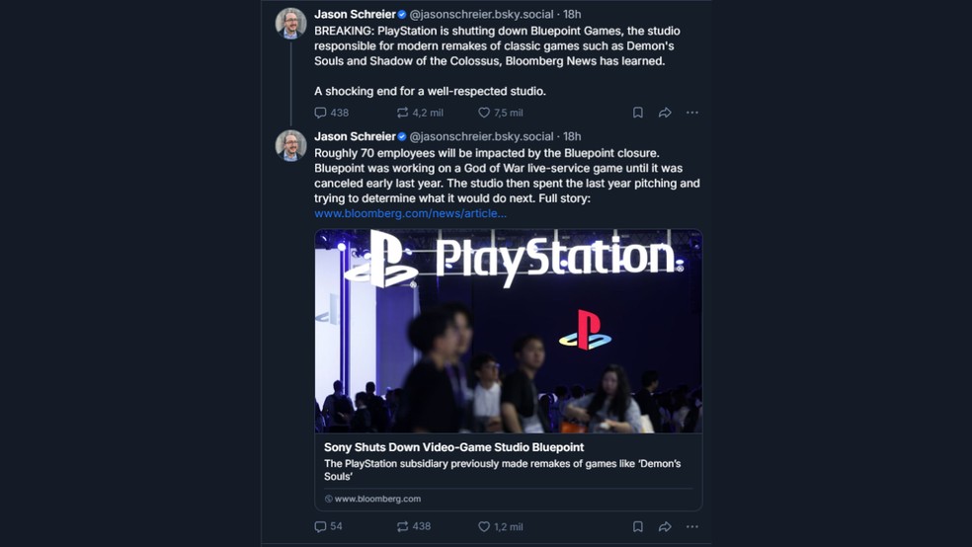This screenshot has height=547, width=972.
Task: Open the www.bloomberg.com/news/article link
Action: tap(410, 213)
